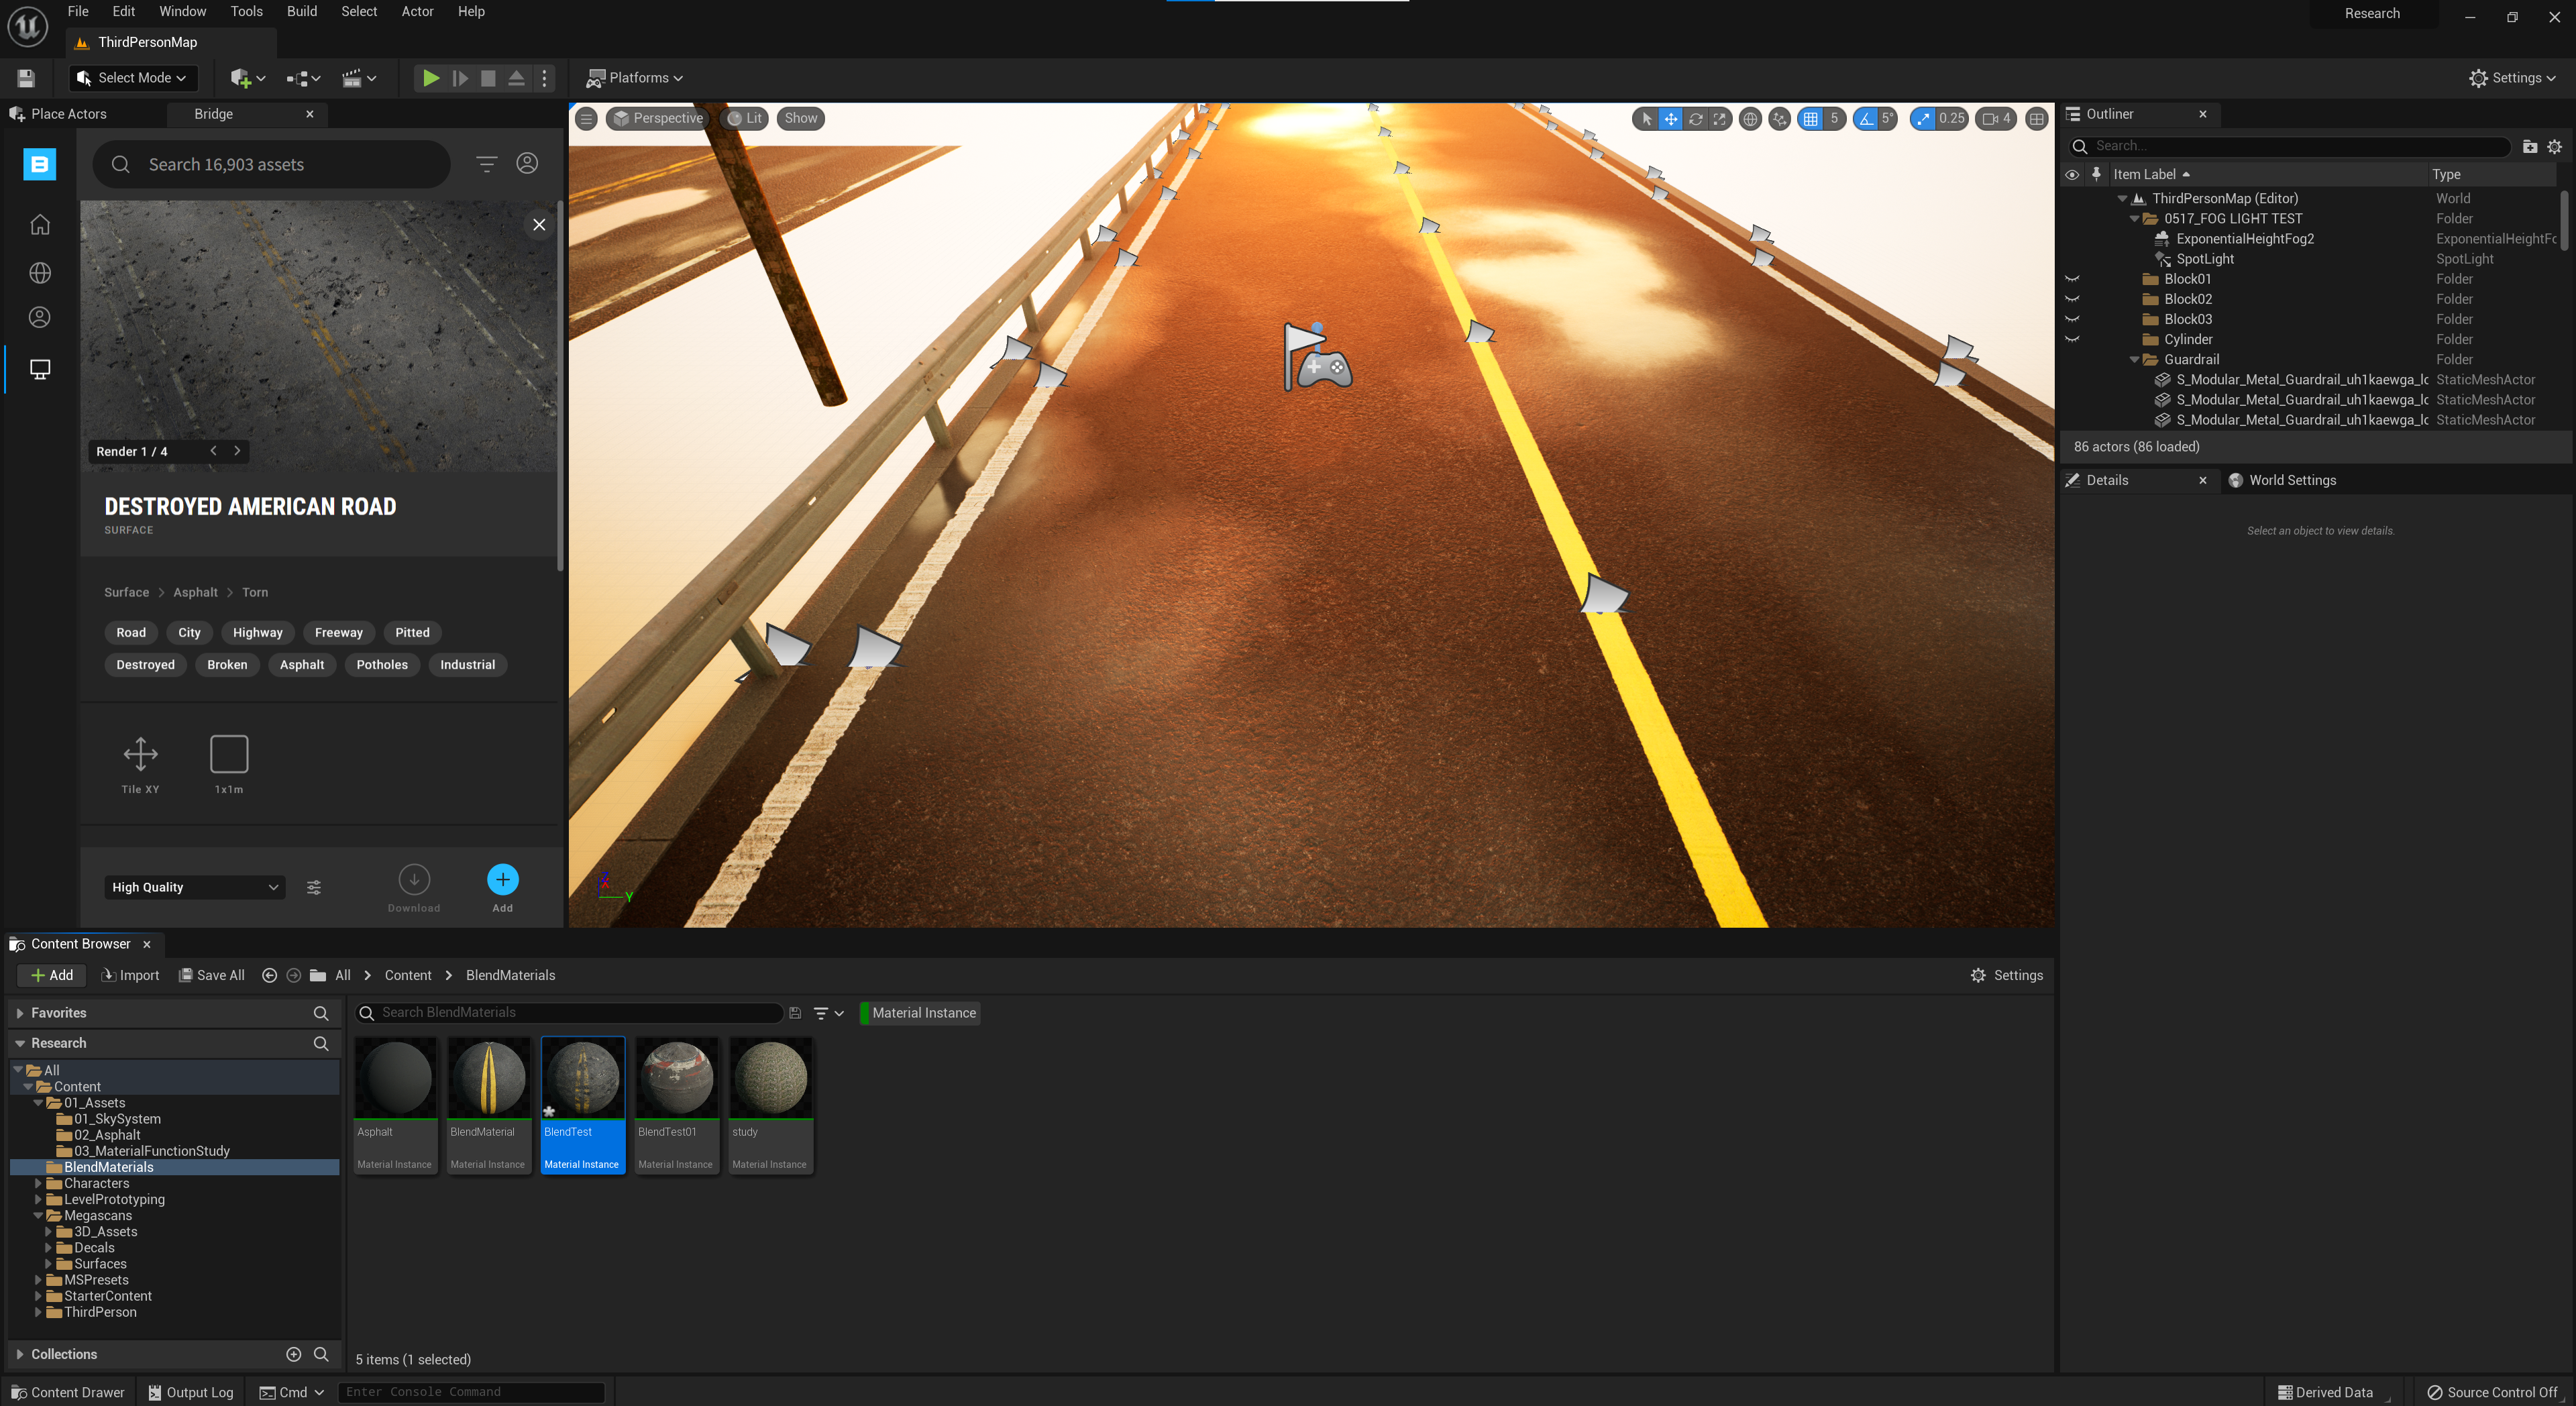Toggle the viewport layout maximize icon
This screenshot has width=2576, height=1406.
click(2036, 118)
